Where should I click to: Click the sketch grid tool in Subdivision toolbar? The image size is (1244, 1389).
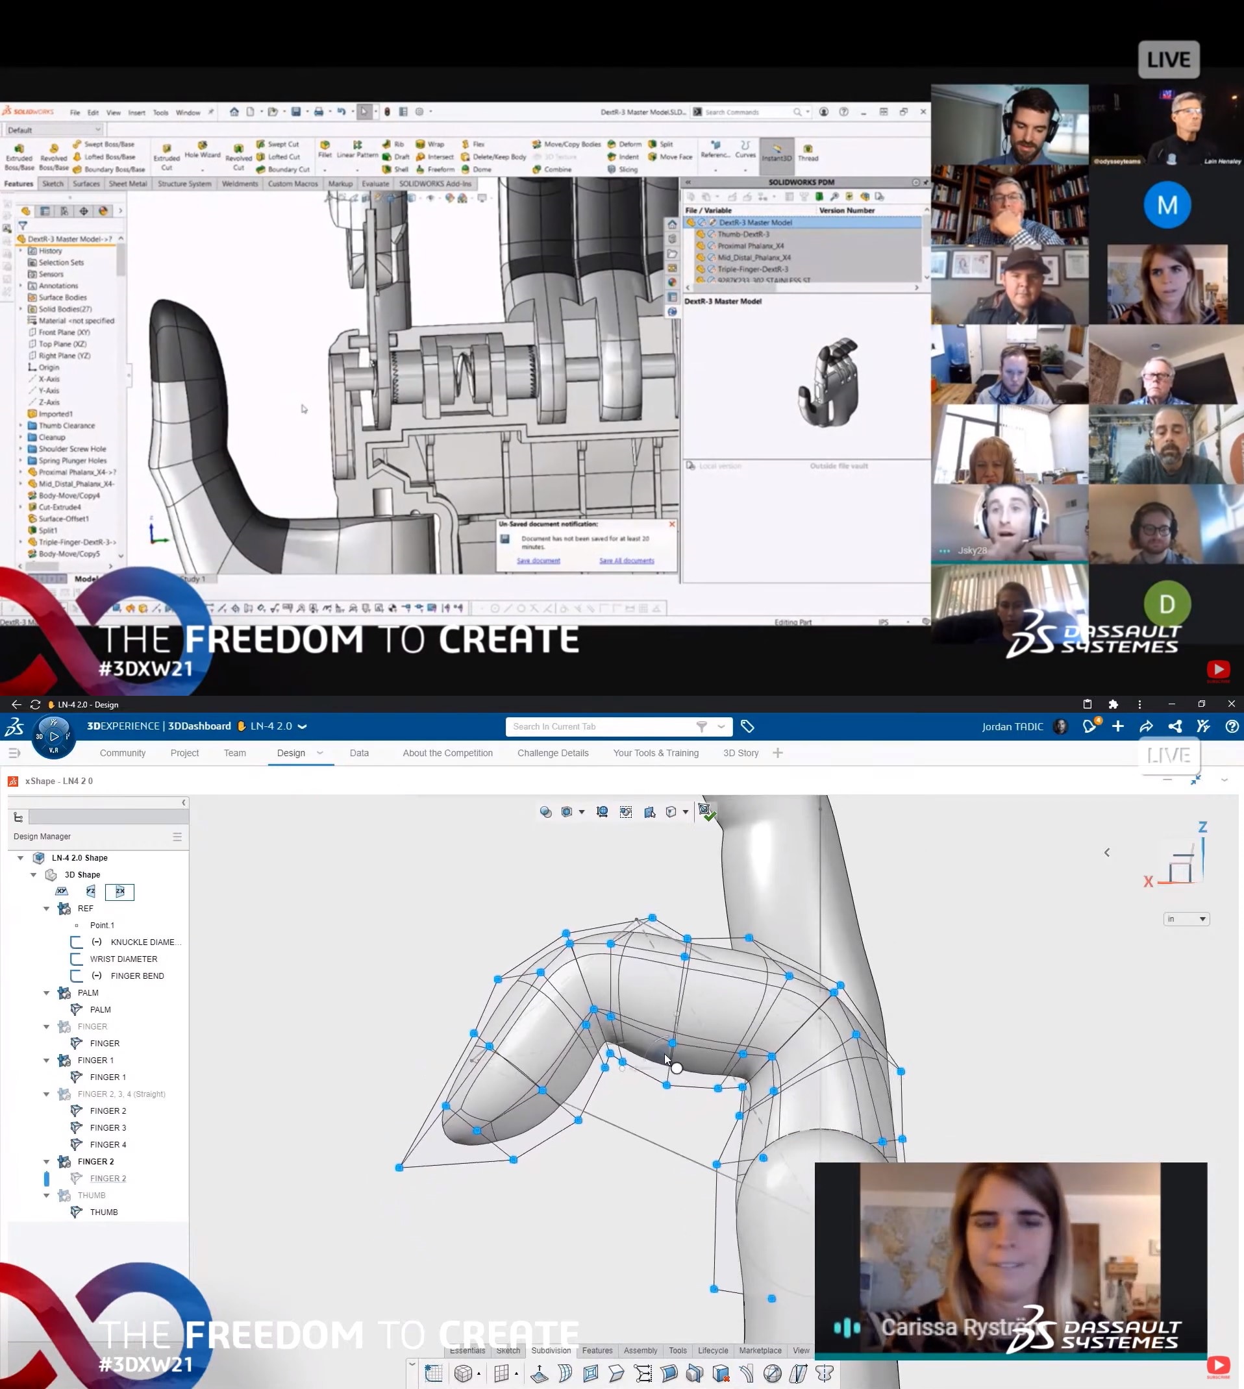(433, 1373)
